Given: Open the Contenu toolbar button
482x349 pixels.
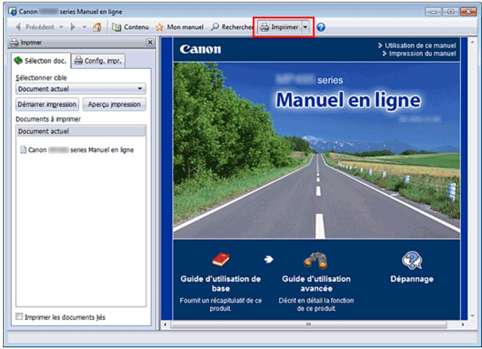Looking at the screenshot, I should (x=130, y=27).
